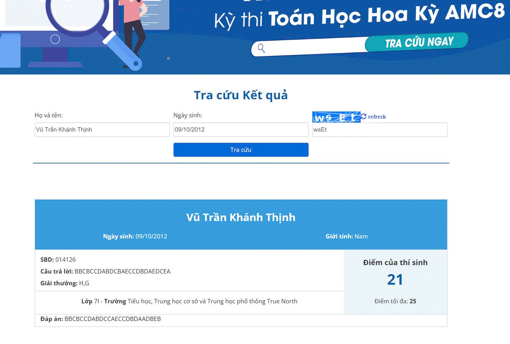Screen dimensions: 510x344
Task: Click the Giới tính Nam text
Action: [x=346, y=236]
